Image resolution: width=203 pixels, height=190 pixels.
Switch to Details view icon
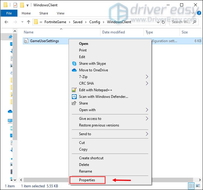tap(191, 186)
